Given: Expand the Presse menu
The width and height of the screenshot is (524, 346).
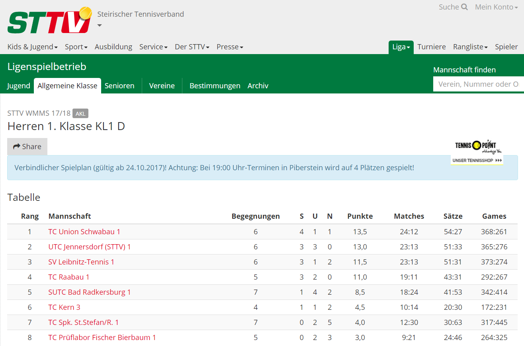Looking at the screenshot, I should pos(230,47).
